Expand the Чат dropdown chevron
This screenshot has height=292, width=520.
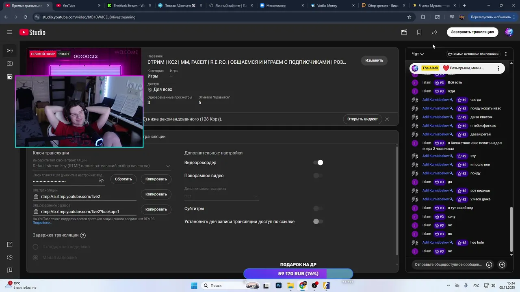tap(422, 54)
